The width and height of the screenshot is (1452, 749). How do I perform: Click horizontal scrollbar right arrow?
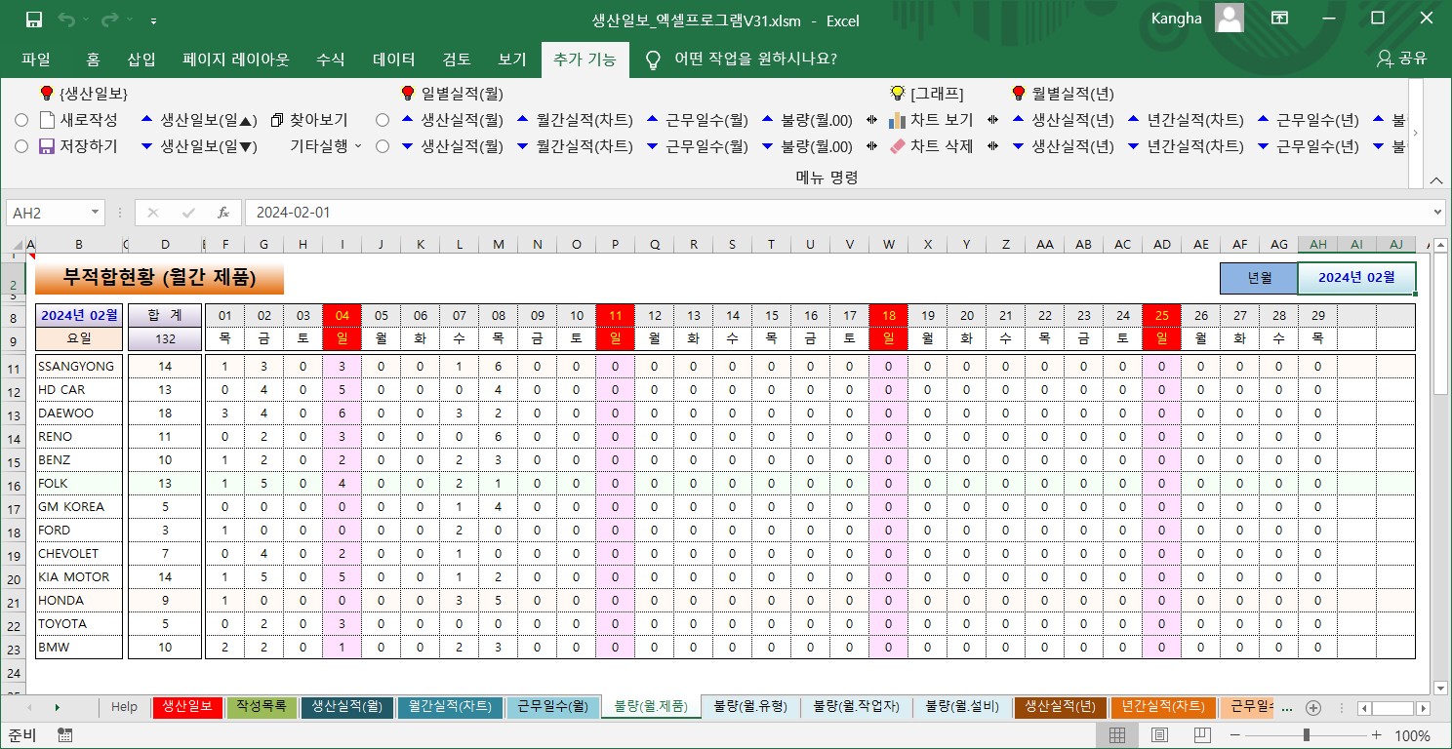point(1424,708)
